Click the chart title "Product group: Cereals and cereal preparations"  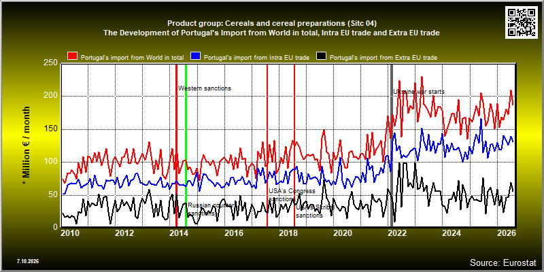(272, 23)
